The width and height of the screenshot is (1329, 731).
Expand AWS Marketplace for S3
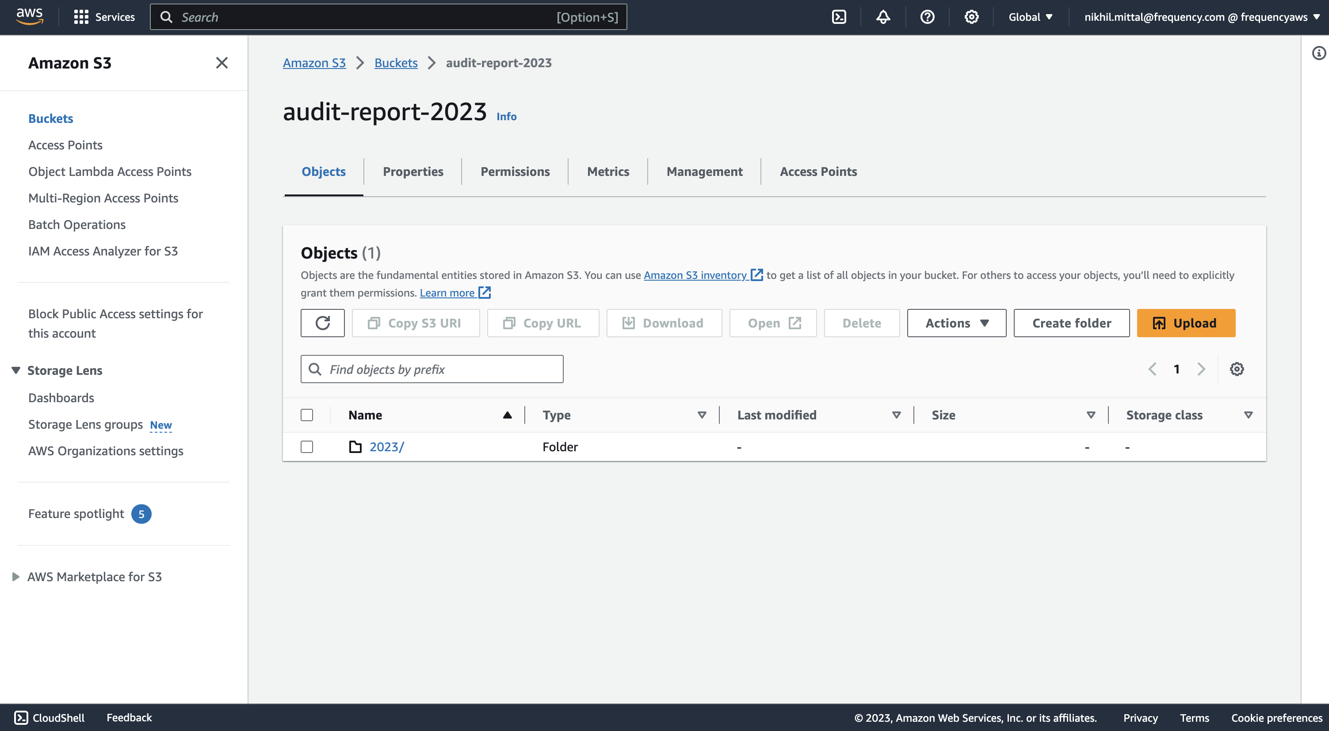(x=16, y=577)
